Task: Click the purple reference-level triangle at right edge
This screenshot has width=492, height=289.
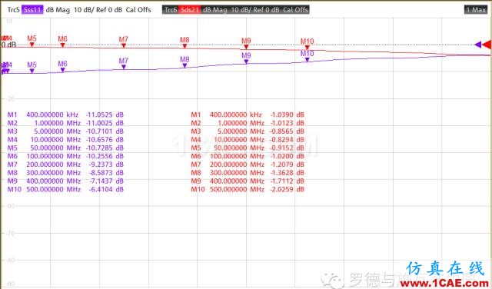Action: point(478,45)
